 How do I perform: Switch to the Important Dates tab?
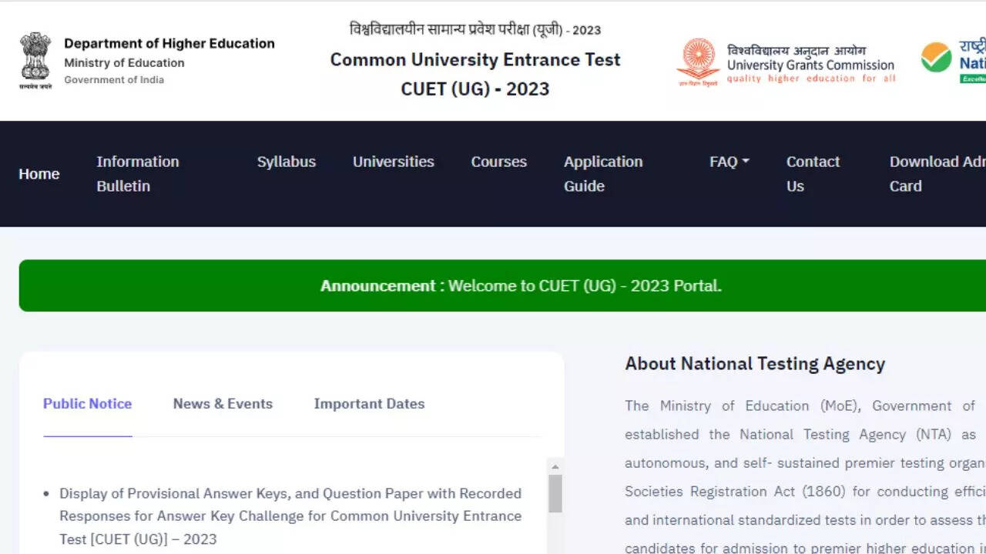(369, 404)
